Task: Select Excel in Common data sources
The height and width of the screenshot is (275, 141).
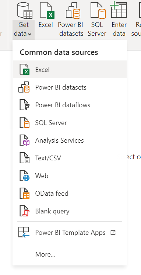Action: coord(70,69)
